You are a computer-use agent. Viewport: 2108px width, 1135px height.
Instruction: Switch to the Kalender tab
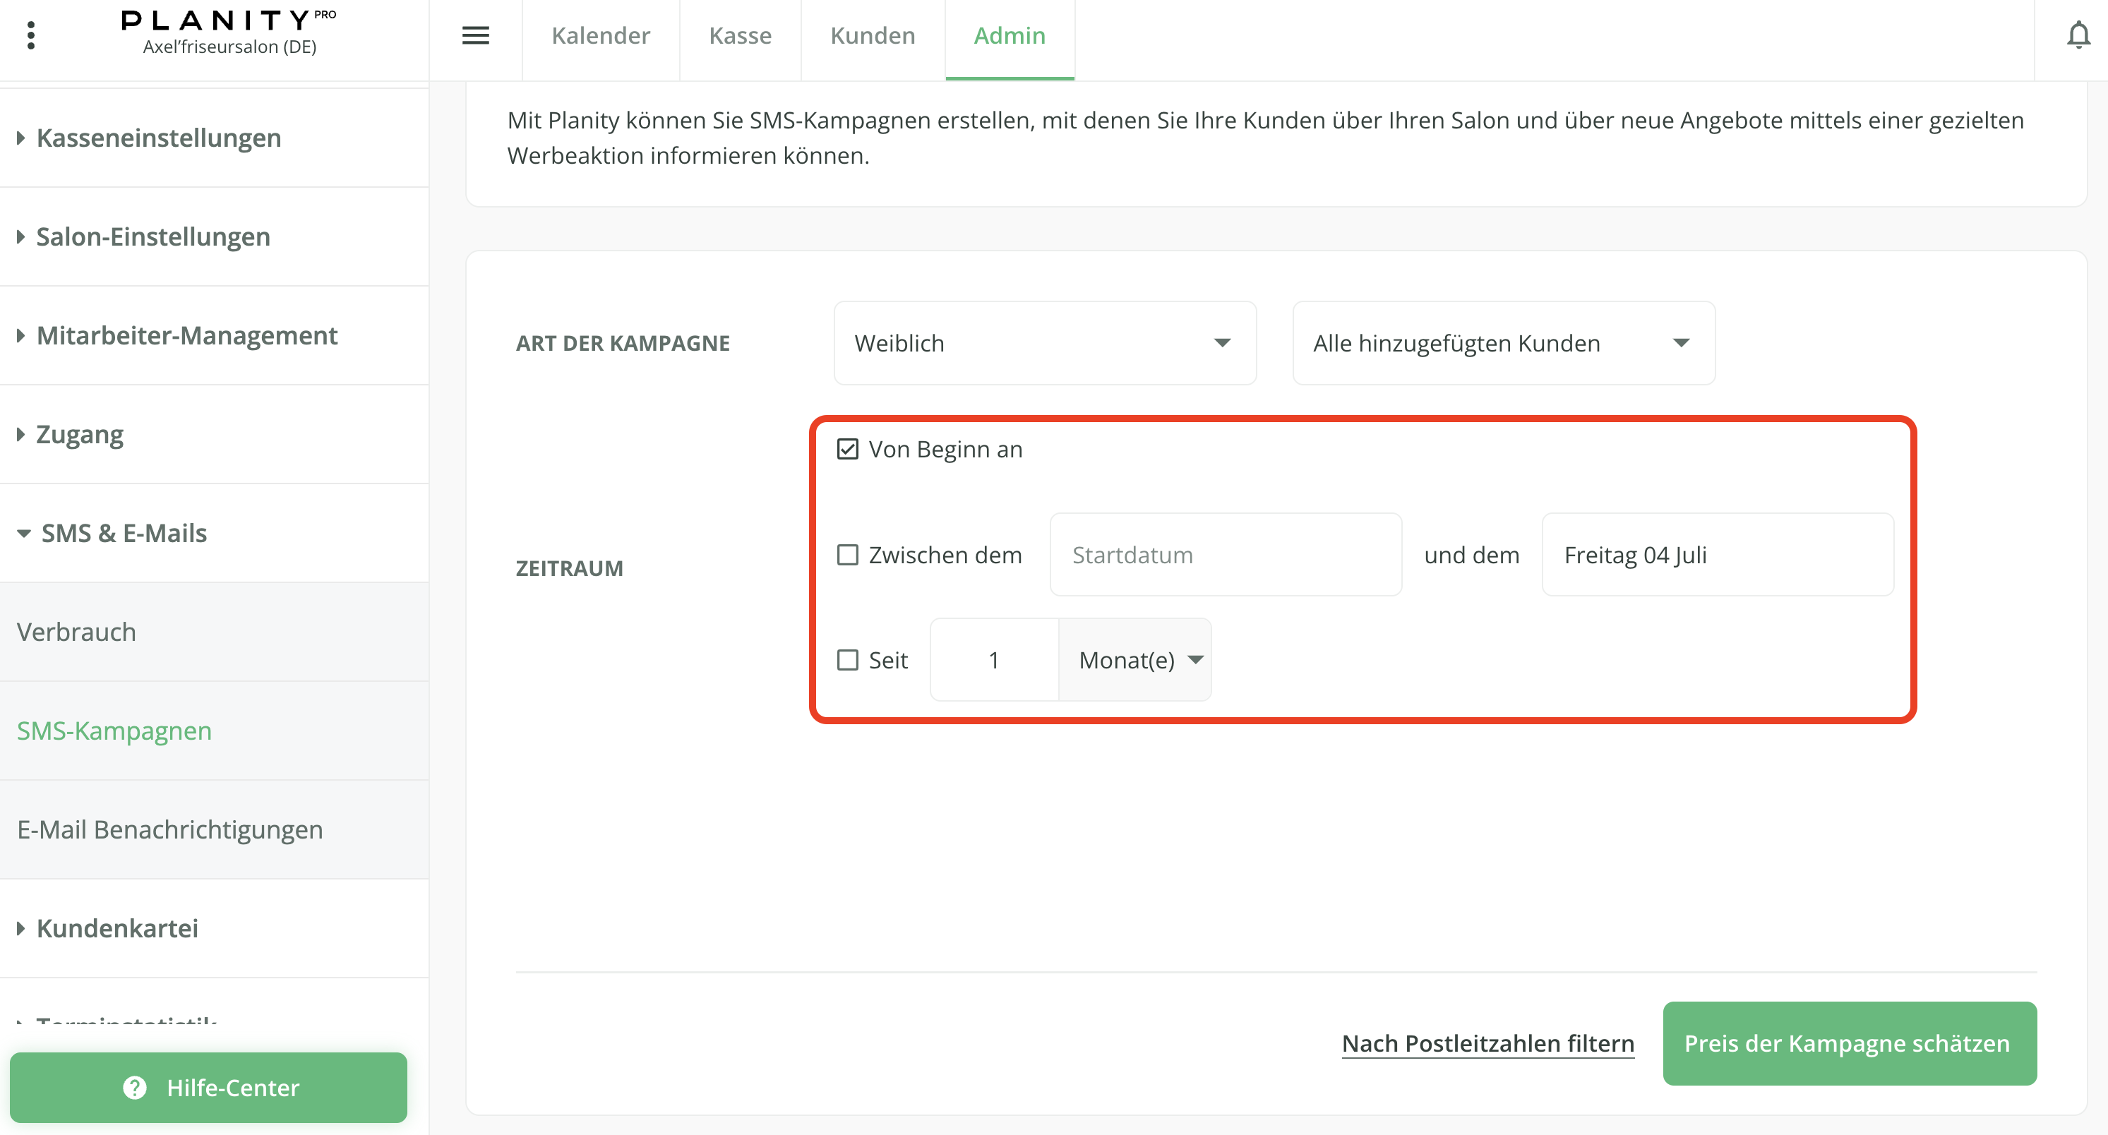click(x=600, y=35)
